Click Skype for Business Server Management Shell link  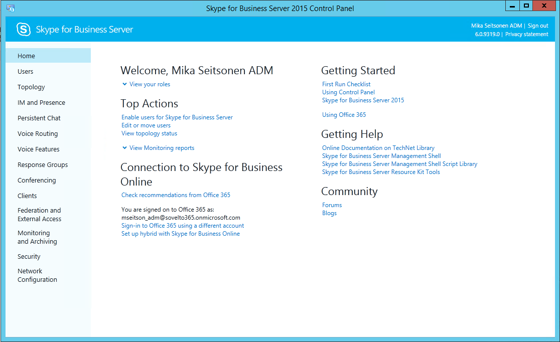381,156
